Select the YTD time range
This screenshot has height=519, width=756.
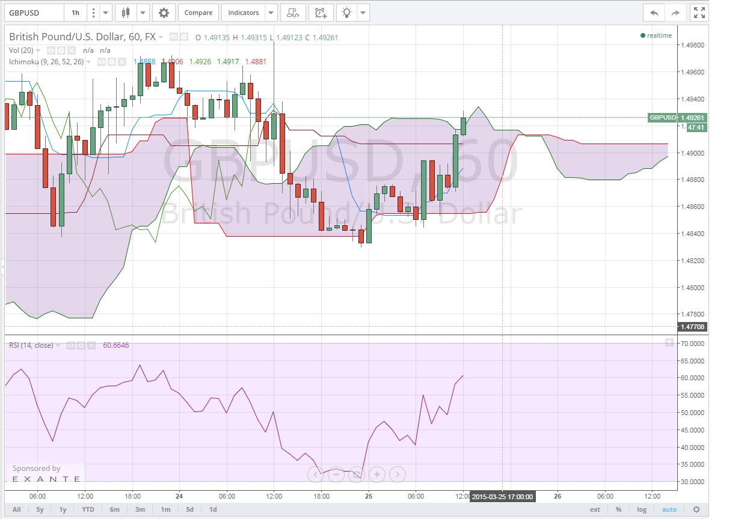(88, 509)
